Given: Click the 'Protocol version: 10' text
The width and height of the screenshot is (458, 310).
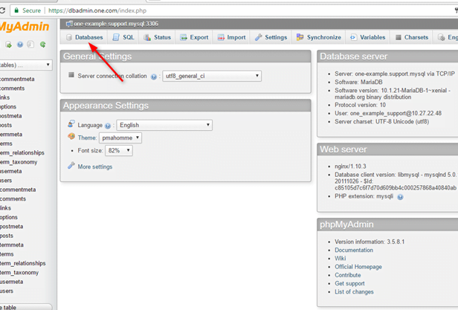Looking at the screenshot, I should (x=360, y=105).
